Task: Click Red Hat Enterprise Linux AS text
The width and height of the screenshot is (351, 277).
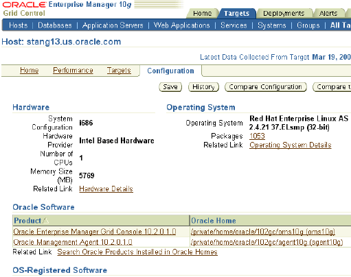Action: pyautogui.click(x=299, y=119)
